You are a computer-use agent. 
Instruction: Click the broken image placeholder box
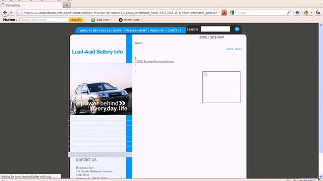tap(222, 87)
